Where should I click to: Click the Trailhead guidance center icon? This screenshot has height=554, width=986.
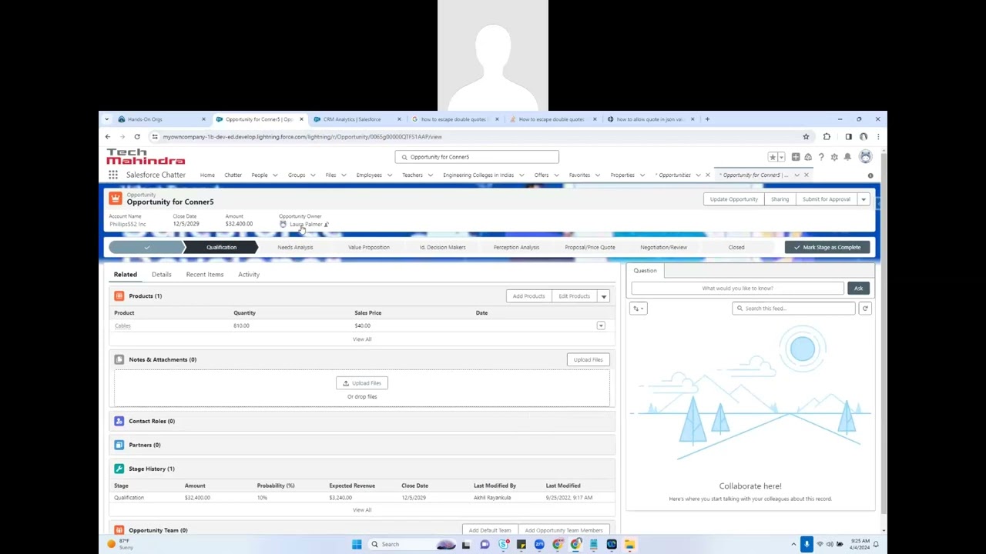808,157
